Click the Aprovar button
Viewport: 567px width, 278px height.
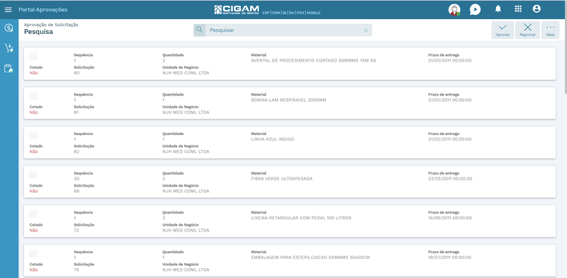click(x=503, y=30)
